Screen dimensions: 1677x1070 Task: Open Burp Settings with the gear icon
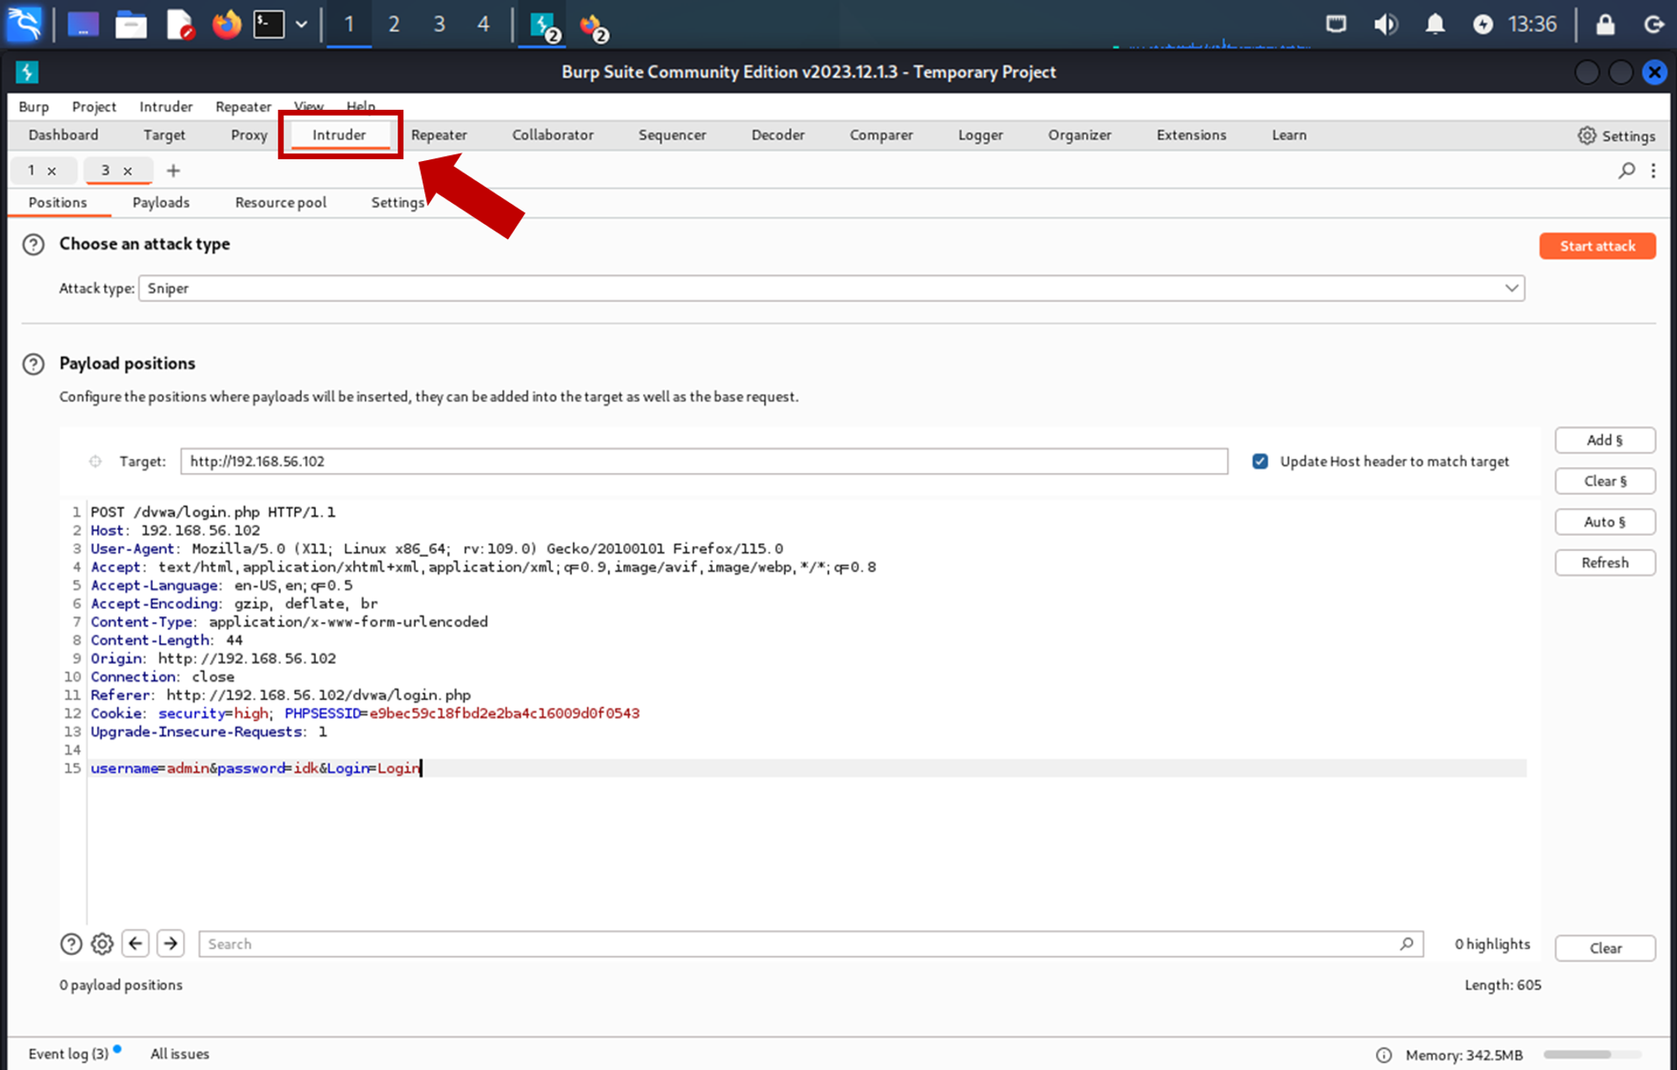(1616, 136)
